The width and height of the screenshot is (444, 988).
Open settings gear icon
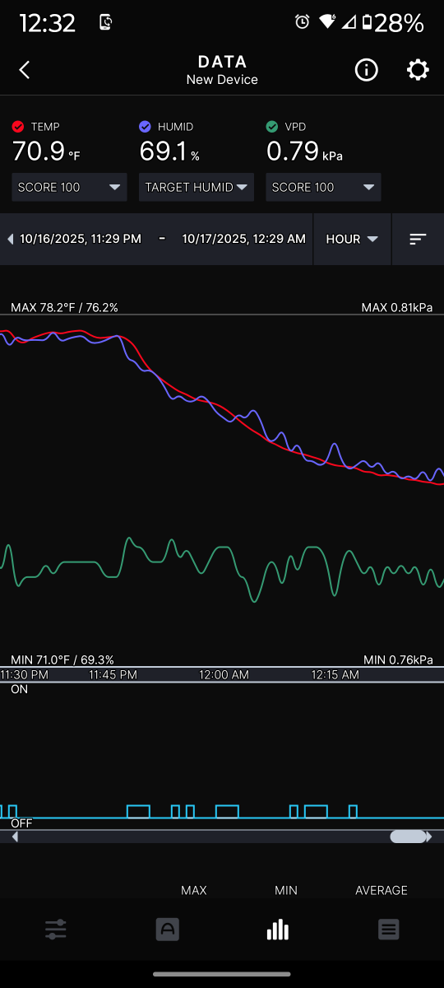(418, 70)
